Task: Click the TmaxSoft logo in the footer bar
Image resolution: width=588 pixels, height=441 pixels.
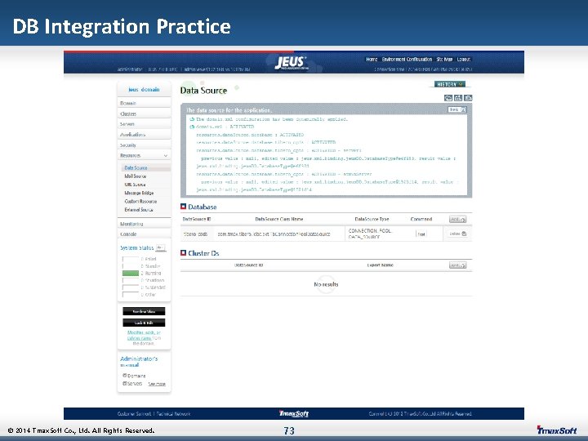Action: point(294,413)
